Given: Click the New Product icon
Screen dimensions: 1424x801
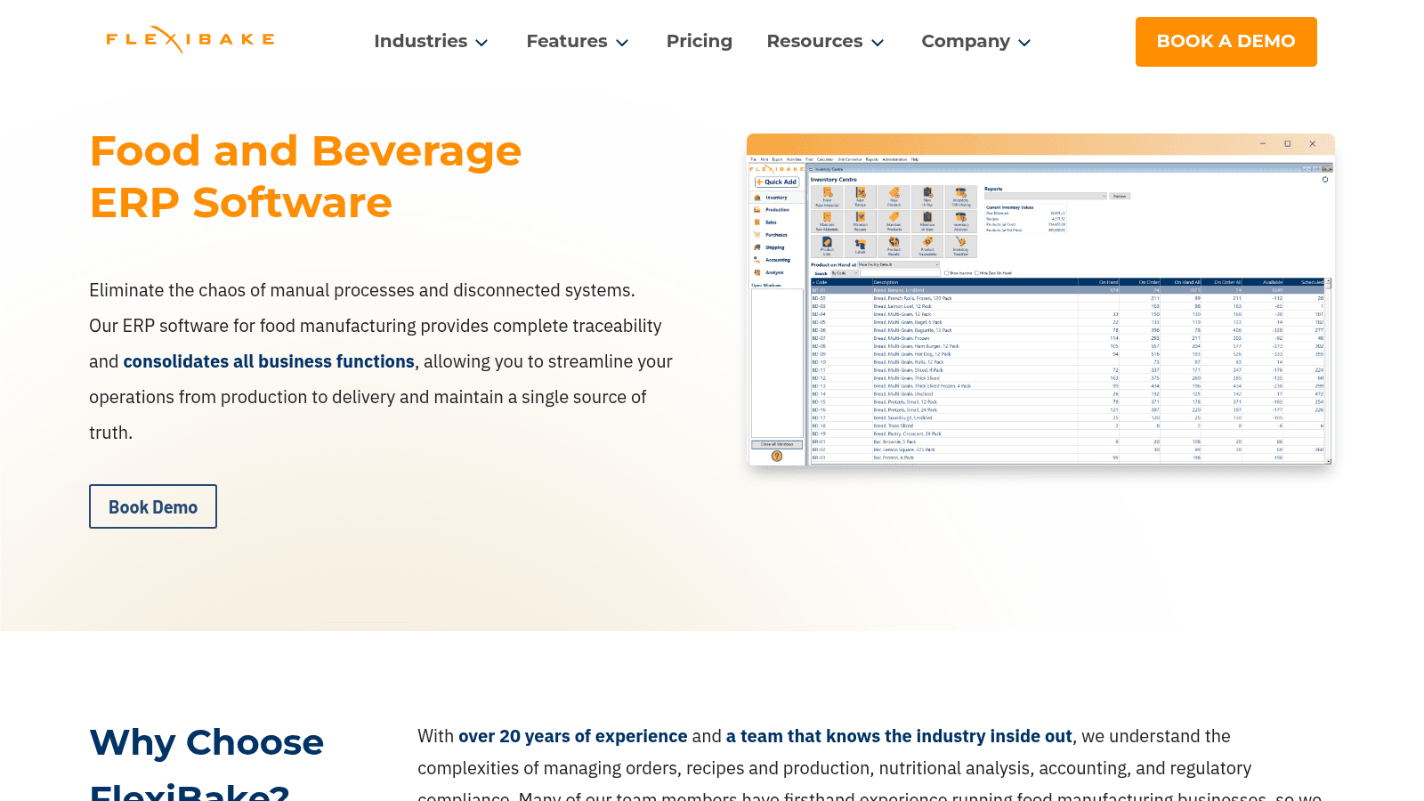Looking at the screenshot, I should tap(894, 197).
